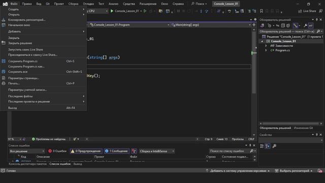Sort error list by Описание column
325x183 pixels.
pos(43,157)
